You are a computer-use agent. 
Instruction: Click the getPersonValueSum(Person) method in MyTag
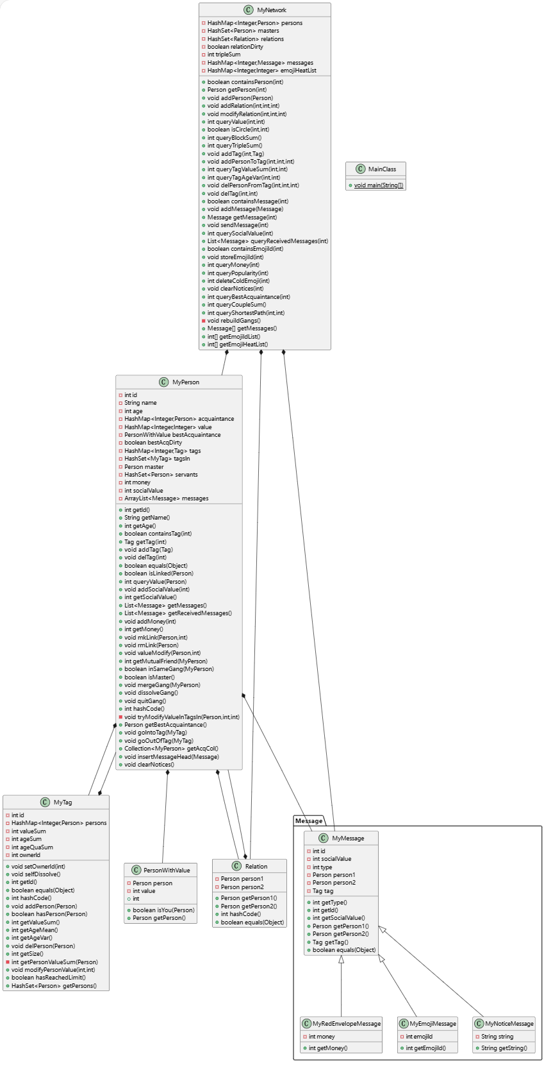click(54, 962)
